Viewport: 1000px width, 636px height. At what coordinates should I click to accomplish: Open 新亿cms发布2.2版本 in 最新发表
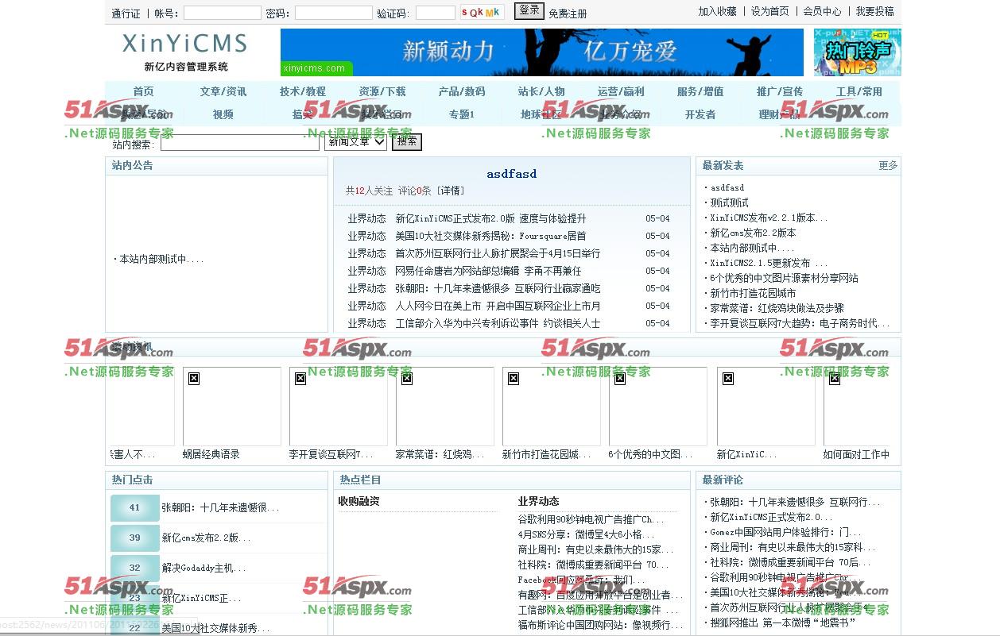coord(753,233)
